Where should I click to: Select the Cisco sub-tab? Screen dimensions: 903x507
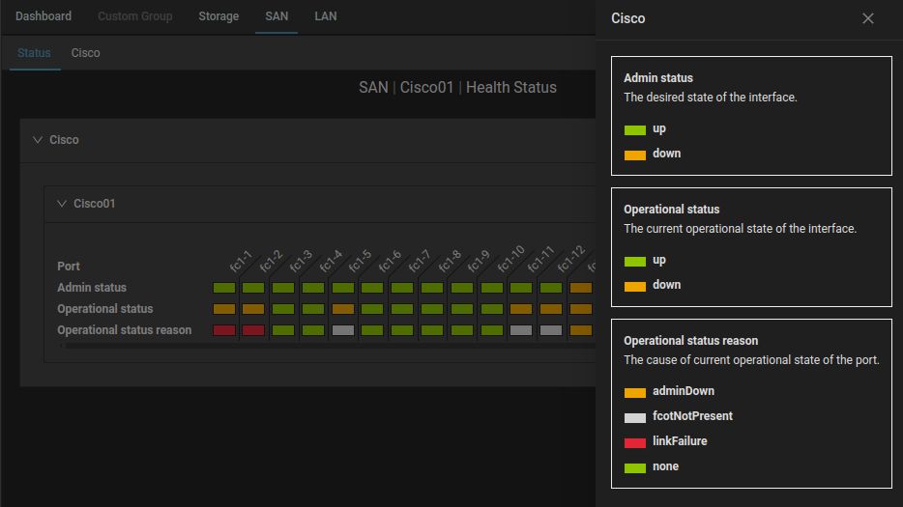pos(85,53)
